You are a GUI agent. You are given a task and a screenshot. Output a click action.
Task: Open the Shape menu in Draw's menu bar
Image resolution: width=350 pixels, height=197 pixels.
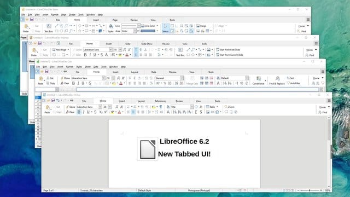pos(72,15)
